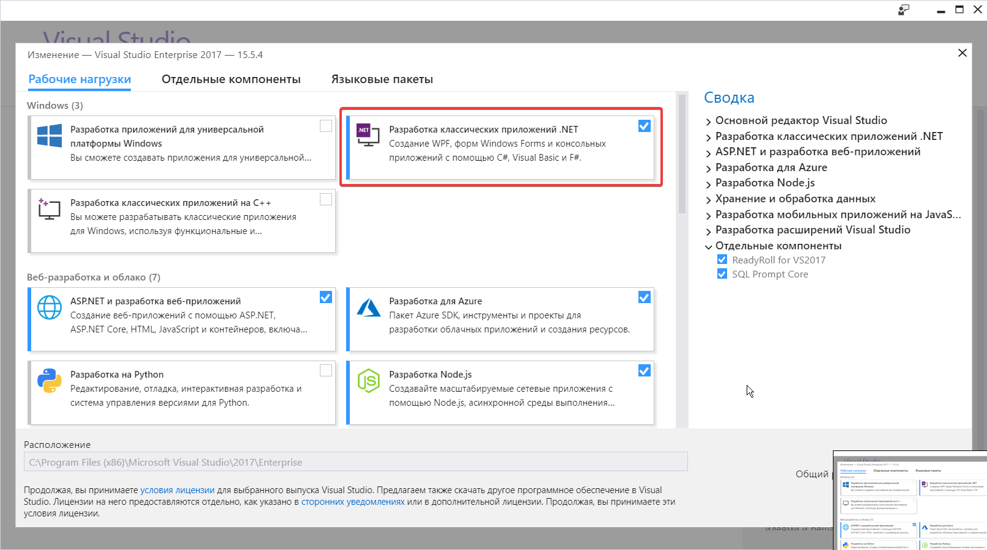Check the Python development workload
Screen dimensions: 987x550
(x=326, y=371)
